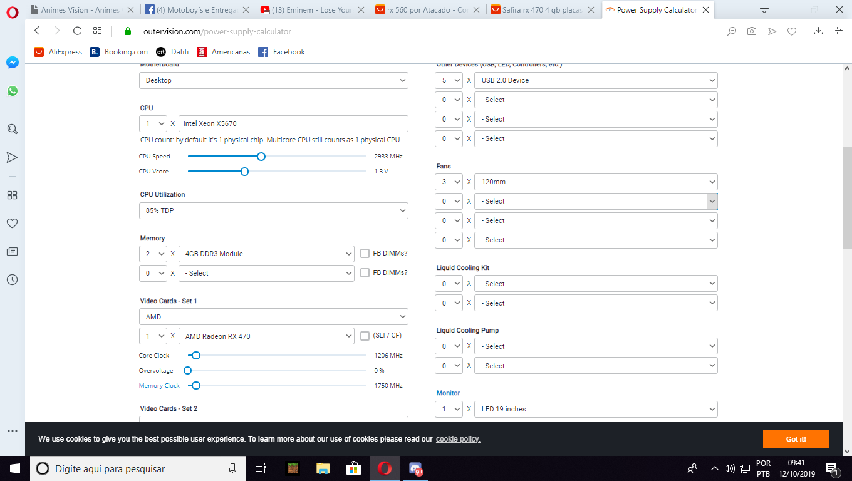Click the green padlock site info icon

(x=128, y=31)
